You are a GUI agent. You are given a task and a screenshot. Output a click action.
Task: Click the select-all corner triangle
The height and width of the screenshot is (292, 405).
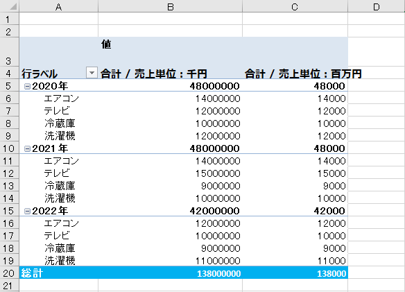click(12, 6)
